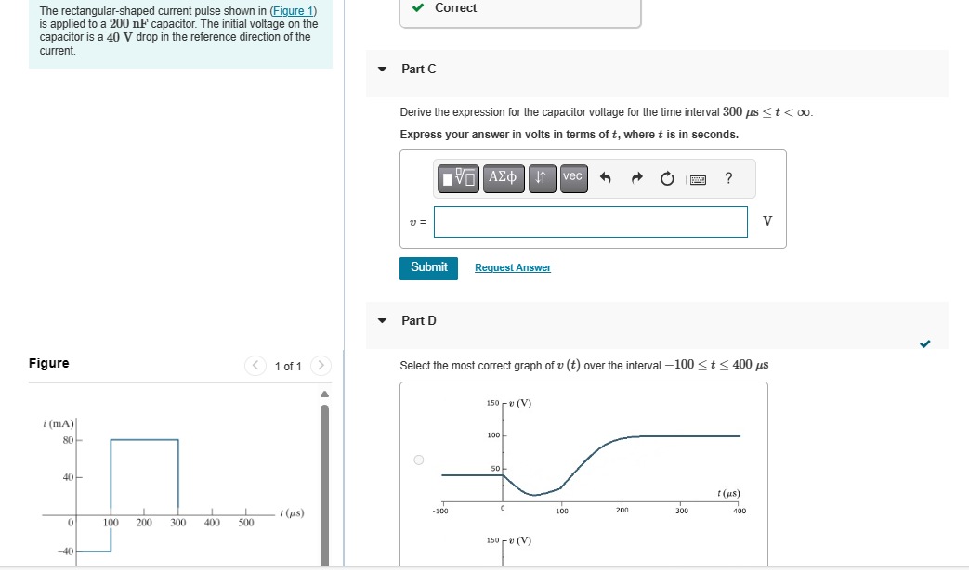Submit the Part C answer

click(x=428, y=267)
